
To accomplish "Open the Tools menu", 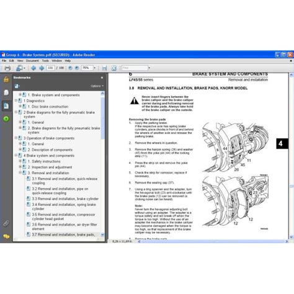I will click(x=45, y=61).
